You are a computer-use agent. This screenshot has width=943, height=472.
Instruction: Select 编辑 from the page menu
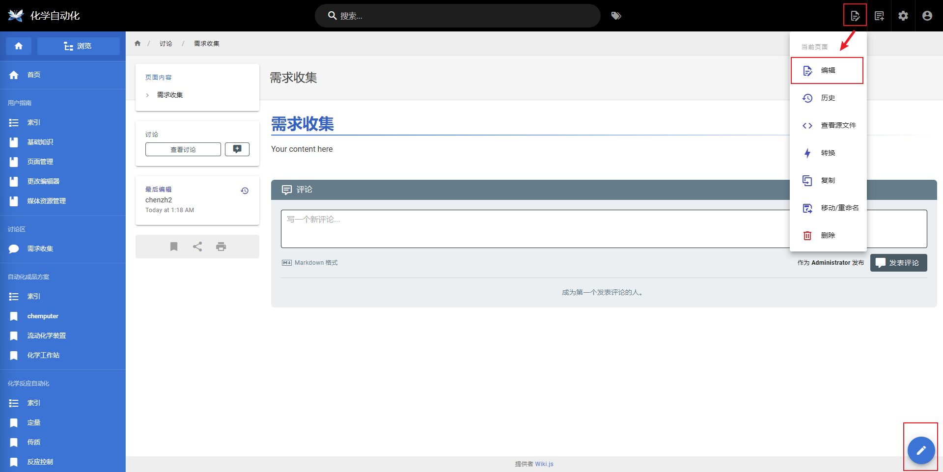(x=827, y=71)
